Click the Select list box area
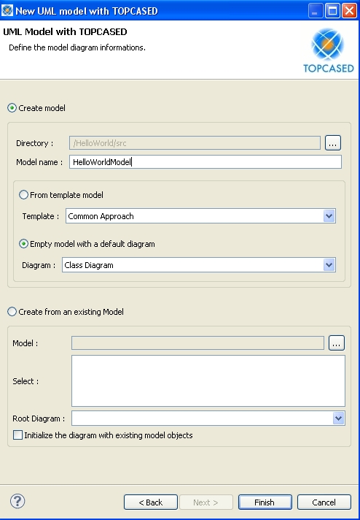The image size is (360, 520). 208,381
